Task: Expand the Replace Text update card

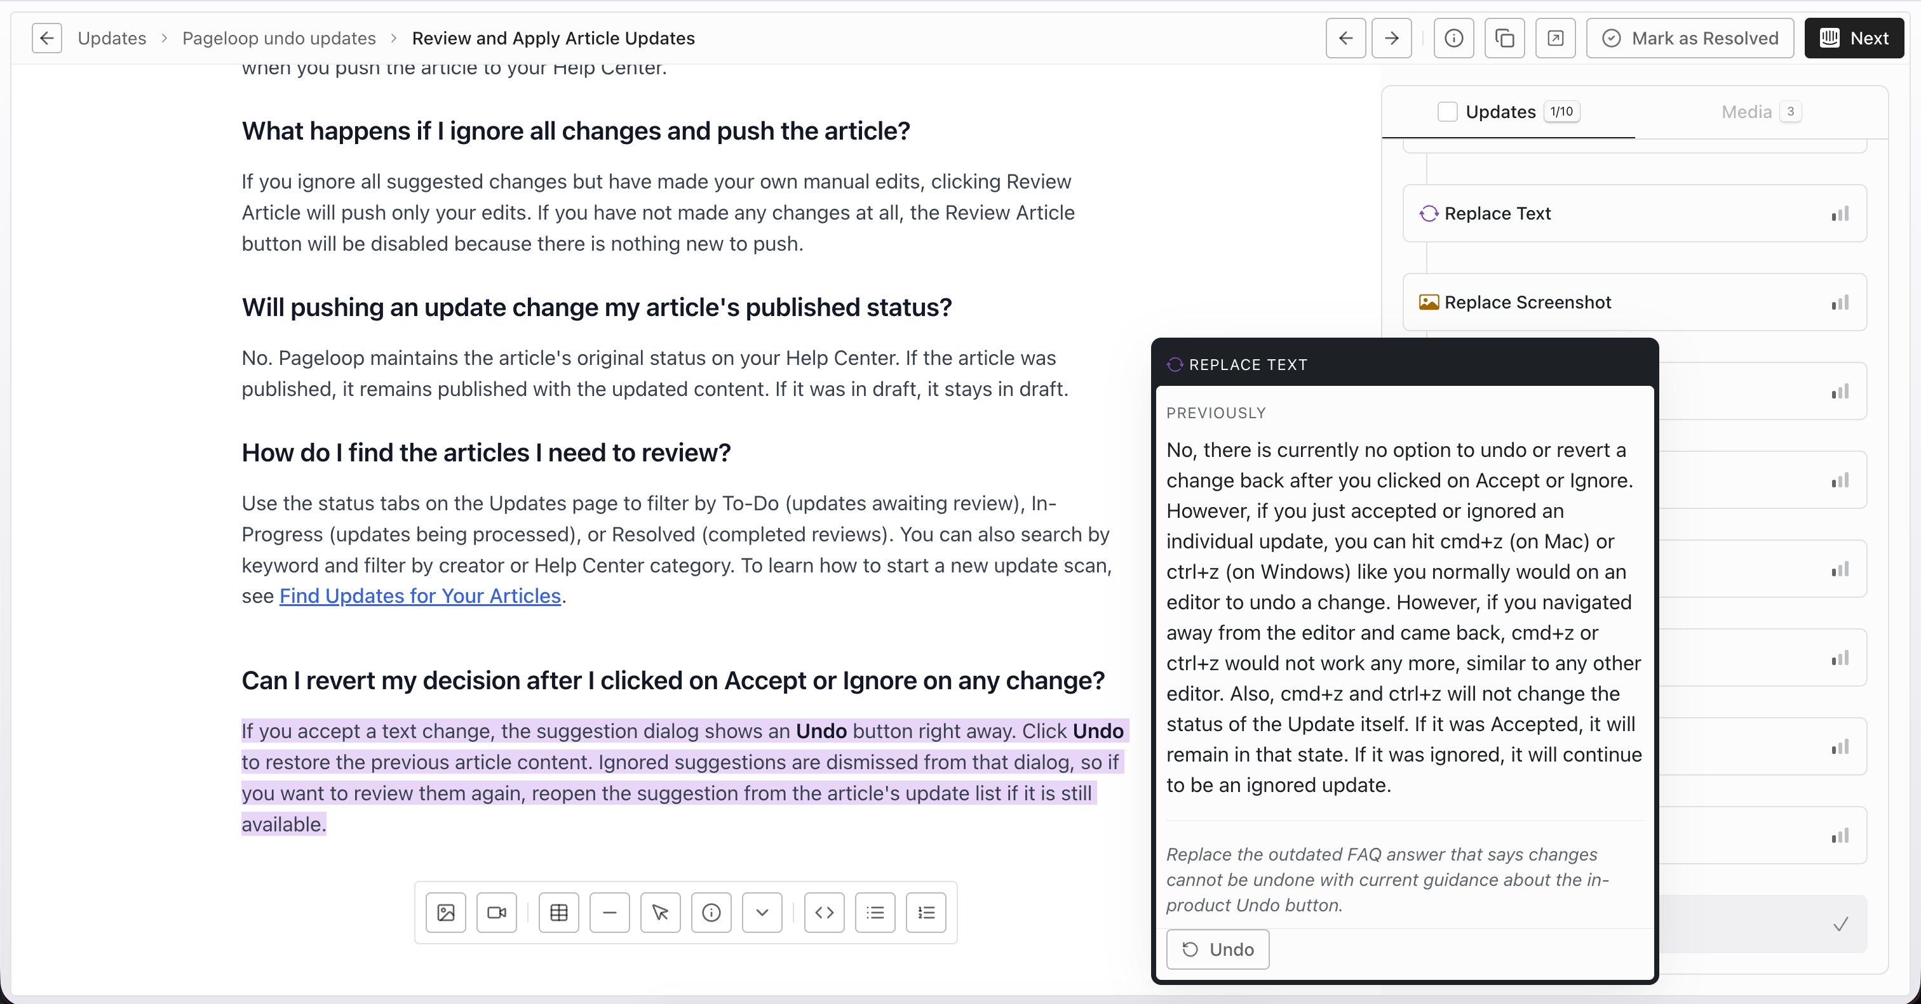Action: point(1634,214)
